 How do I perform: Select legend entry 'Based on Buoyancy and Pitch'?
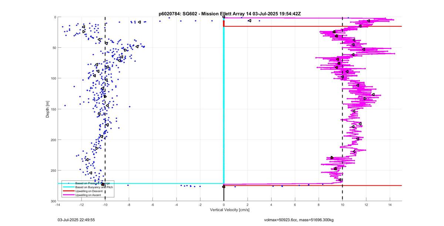[x=94, y=188]
